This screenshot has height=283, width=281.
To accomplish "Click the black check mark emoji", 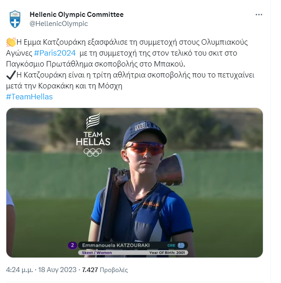I will [10, 75].
